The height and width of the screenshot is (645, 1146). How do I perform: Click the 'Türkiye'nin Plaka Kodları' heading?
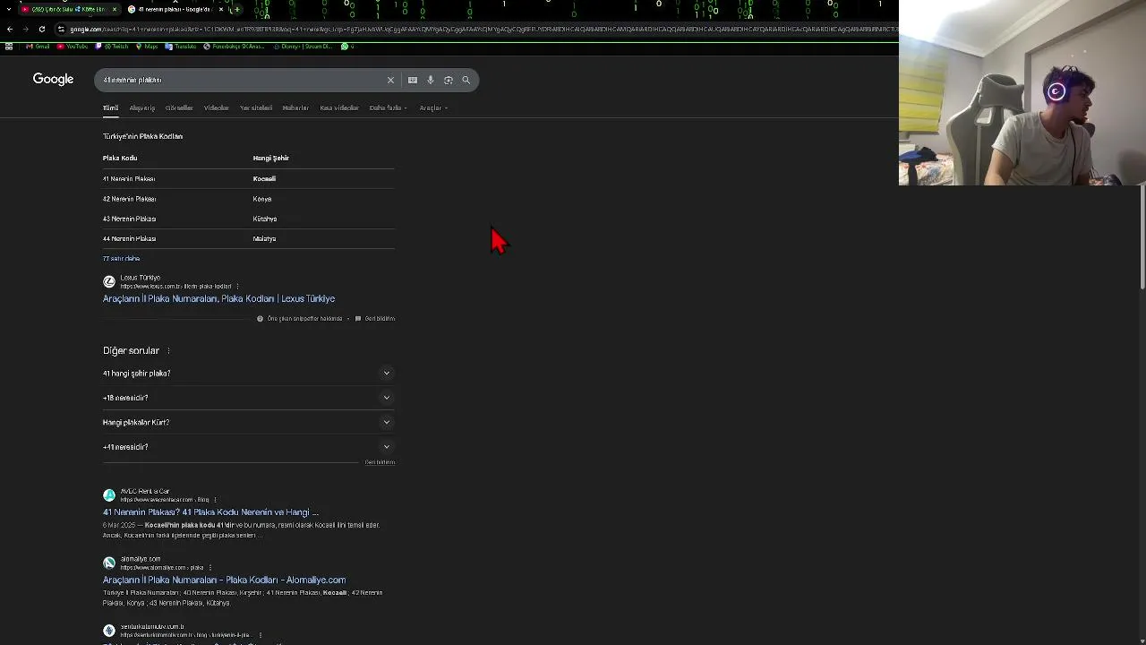coord(142,136)
